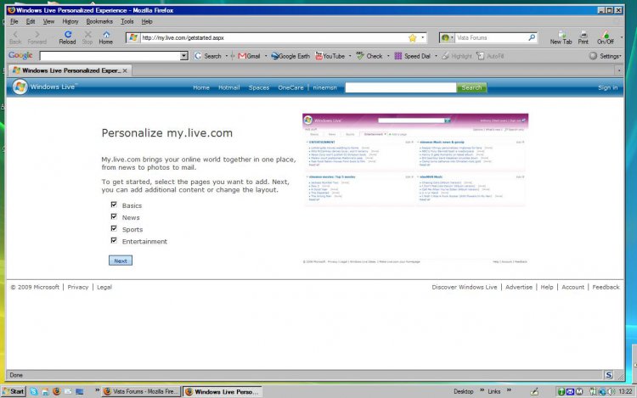Viewport: 637px width, 398px height.
Task: Open YouTube from the Google toolbar
Action: click(330, 56)
